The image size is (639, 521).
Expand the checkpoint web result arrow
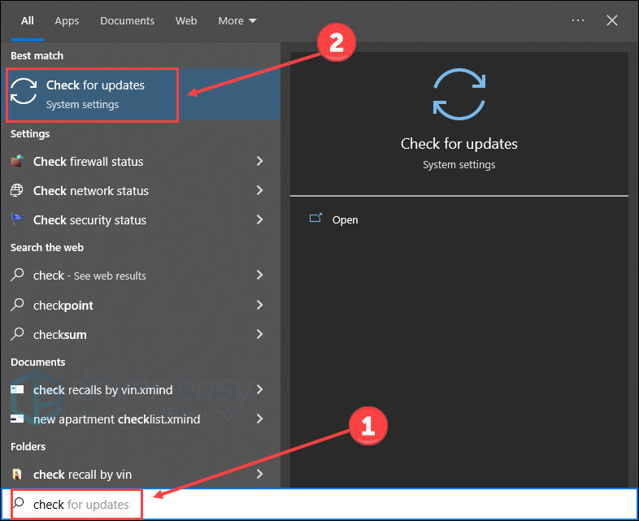coord(259,306)
